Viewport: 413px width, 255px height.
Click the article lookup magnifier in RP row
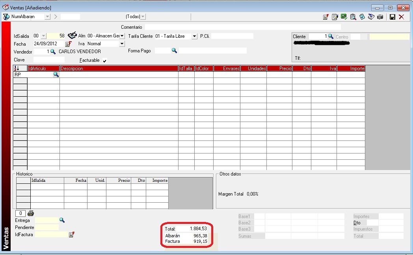click(x=56, y=75)
